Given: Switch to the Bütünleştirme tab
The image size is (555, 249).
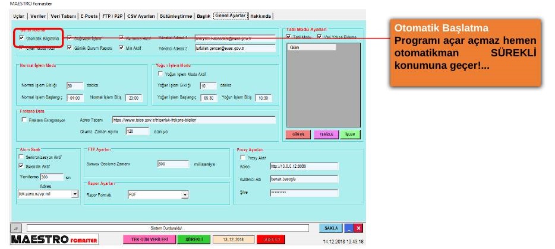Looking at the screenshot, I should tap(176, 16).
